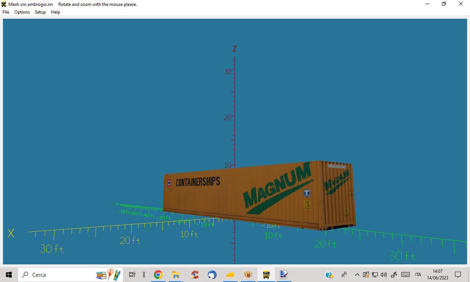This screenshot has width=470, height=282.
Task: Open File Explorer from the taskbar
Action: tap(176, 274)
